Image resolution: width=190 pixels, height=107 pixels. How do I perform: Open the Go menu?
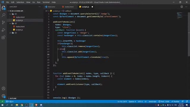click(x=34, y=2)
